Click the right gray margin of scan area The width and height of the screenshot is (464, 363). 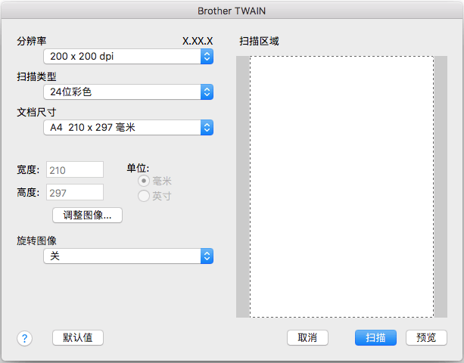click(441, 186)
